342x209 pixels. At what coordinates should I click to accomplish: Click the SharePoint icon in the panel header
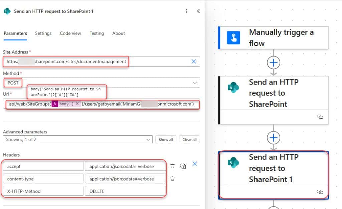coord(7,11)
